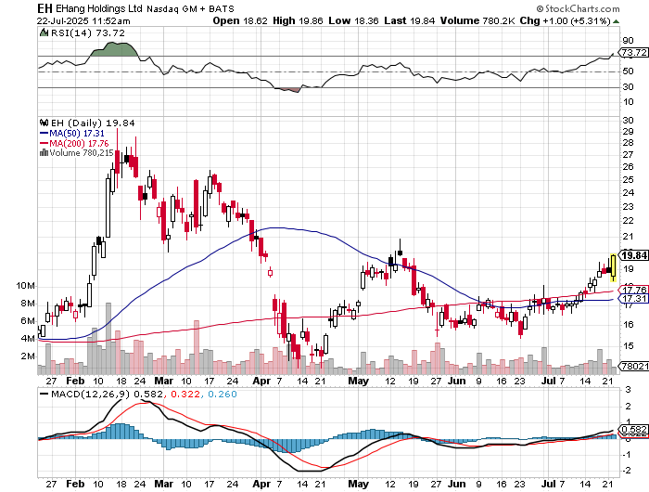The image size is (649, 492).
Task: Click the blue MA(50) legend line marker
Action: 44,134
